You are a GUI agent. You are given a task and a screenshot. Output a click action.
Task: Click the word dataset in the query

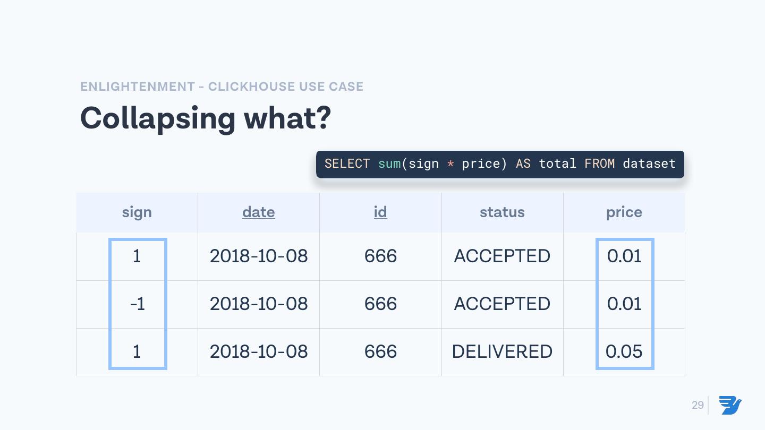[649, 164]
